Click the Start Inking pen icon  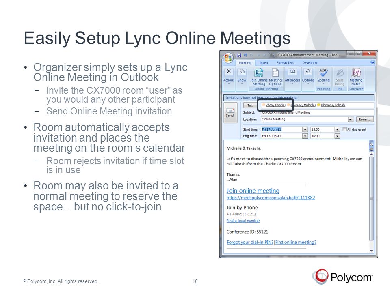[340, 73]
